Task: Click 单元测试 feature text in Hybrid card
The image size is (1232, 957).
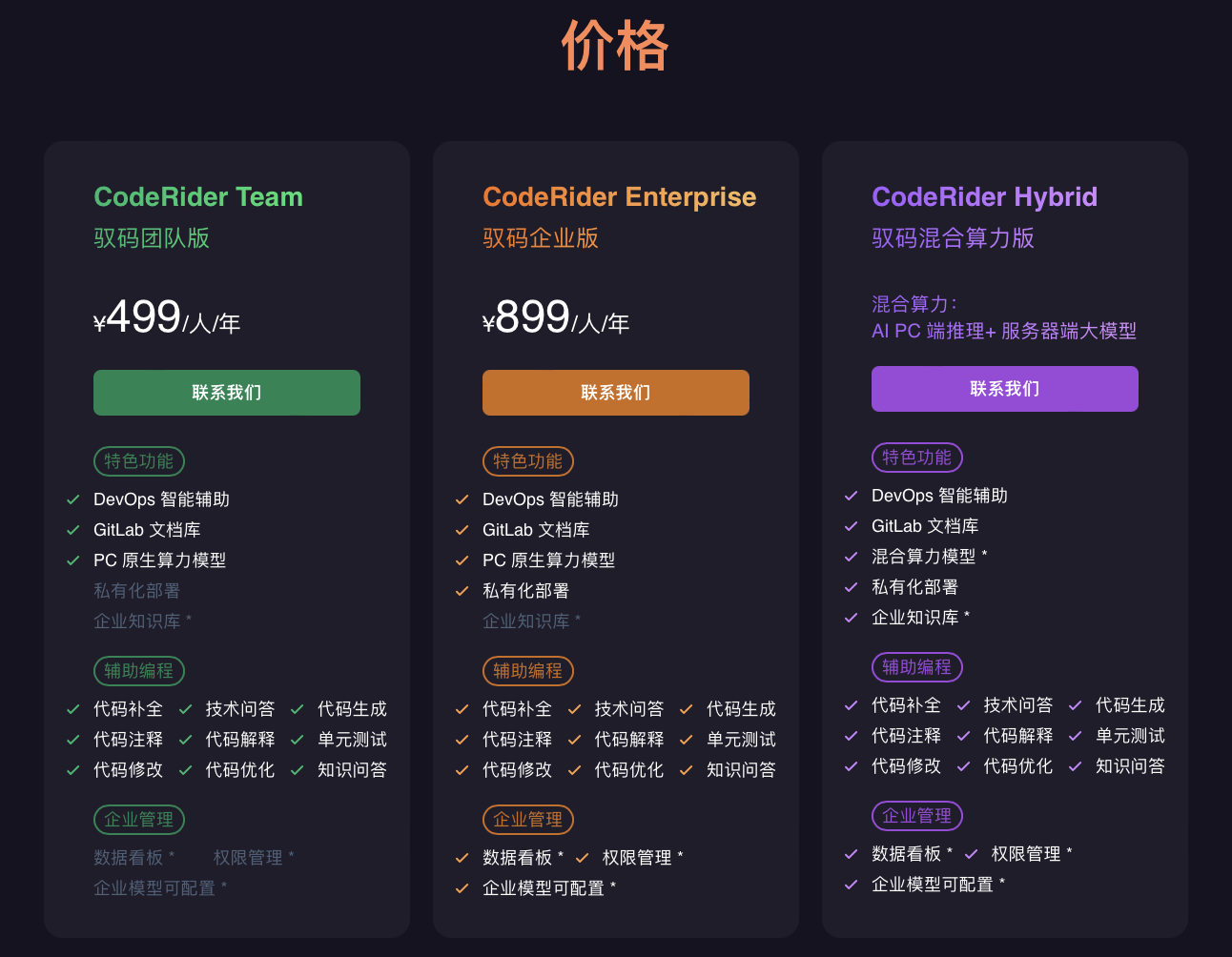Action: 1130,736
